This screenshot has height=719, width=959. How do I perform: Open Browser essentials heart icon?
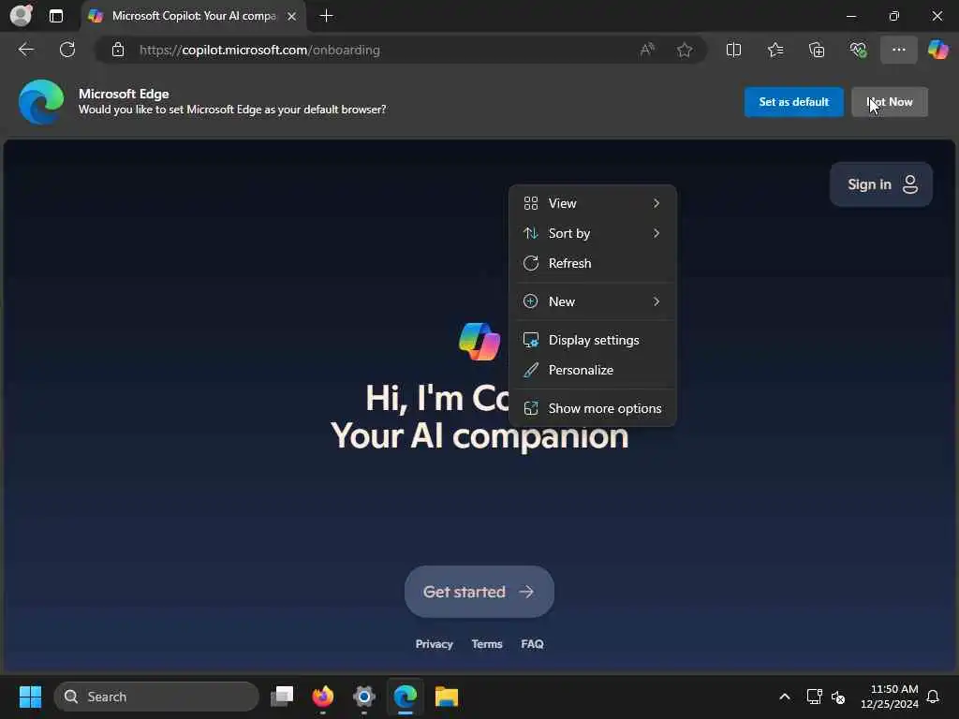click(858, 50)
